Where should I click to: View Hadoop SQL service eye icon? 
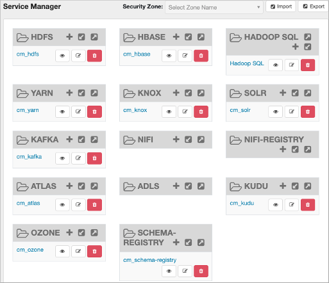(276, 65)
